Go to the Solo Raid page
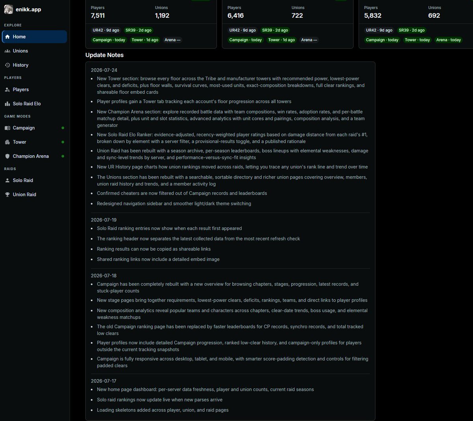 pos(34,180)
